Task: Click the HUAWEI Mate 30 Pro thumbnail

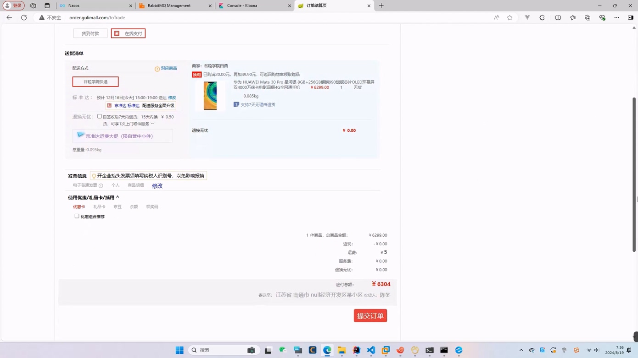Action: click(210, 96)
